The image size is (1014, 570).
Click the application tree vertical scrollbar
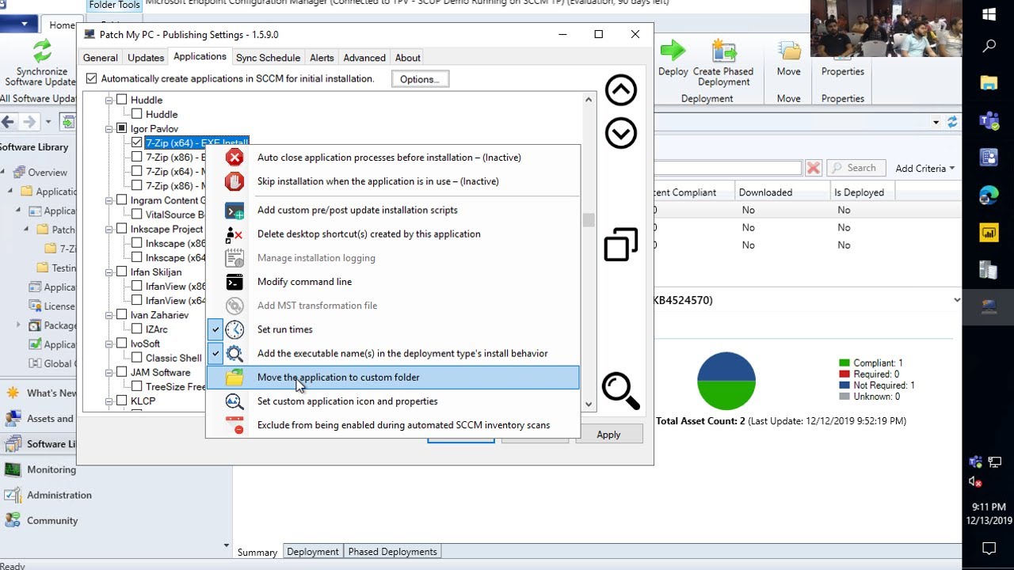pos(588,251)
